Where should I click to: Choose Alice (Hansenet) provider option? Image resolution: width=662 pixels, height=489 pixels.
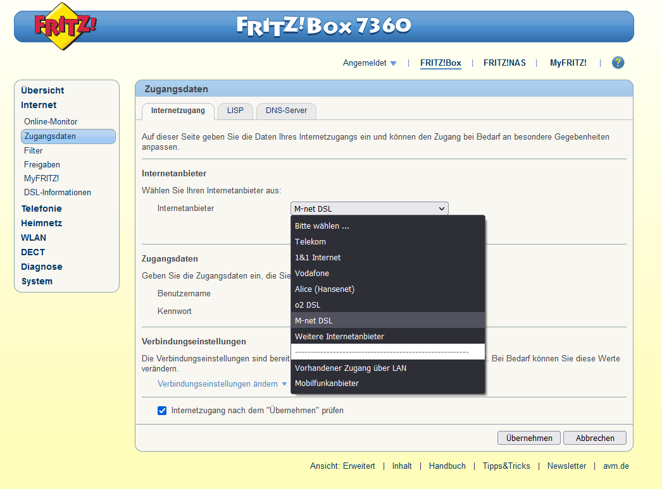coord(387,289)
